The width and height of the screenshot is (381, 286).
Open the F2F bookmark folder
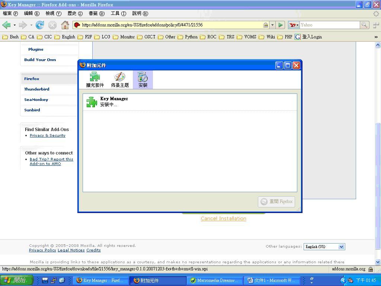85,37
